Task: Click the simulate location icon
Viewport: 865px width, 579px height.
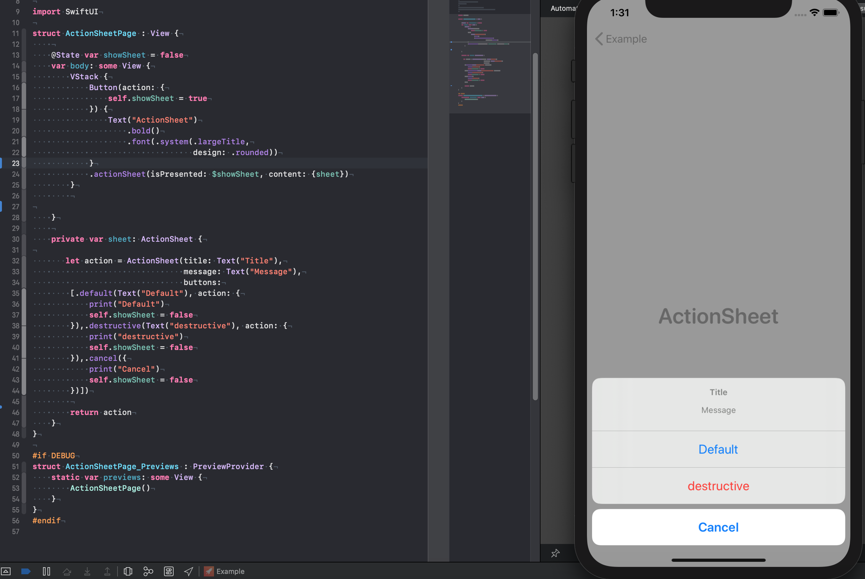Action: 188,571
